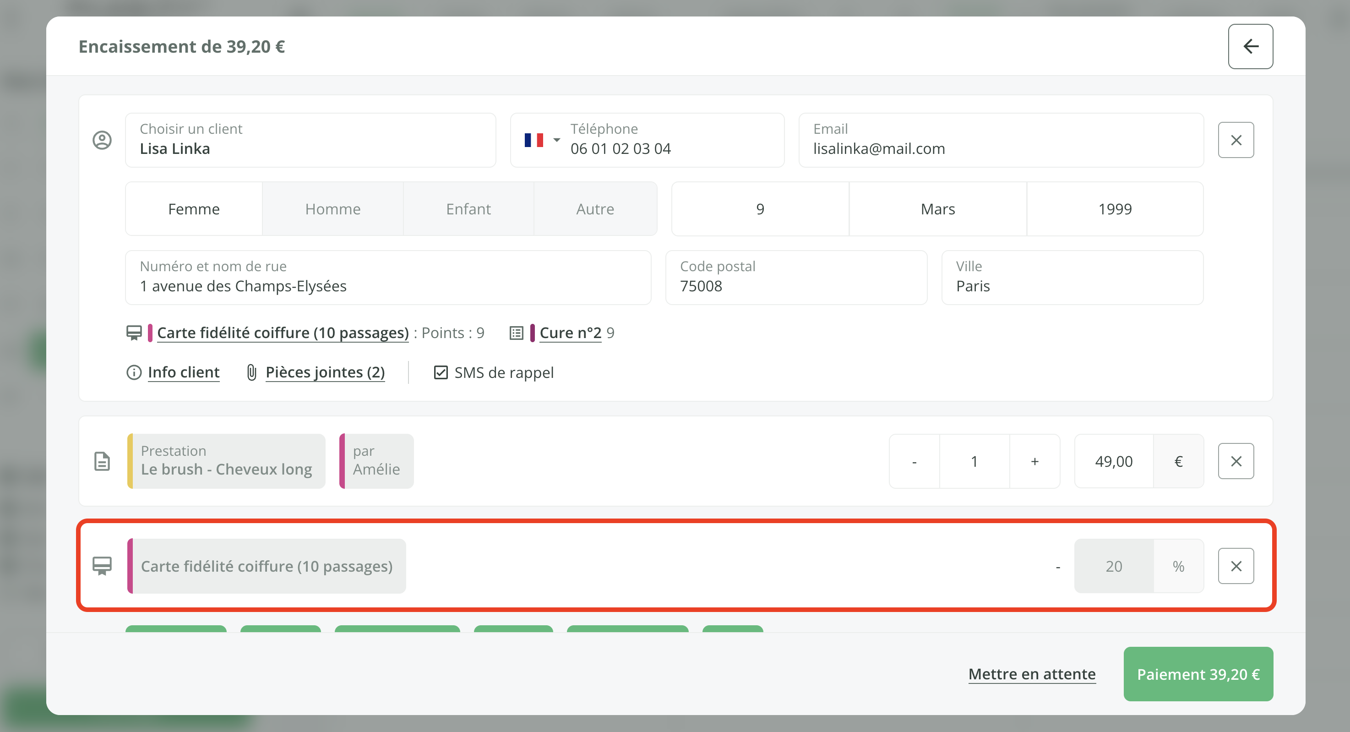Remove client Lisa Linka with X
Viewport: 1350px width, 732px height.
[1235, 140]
